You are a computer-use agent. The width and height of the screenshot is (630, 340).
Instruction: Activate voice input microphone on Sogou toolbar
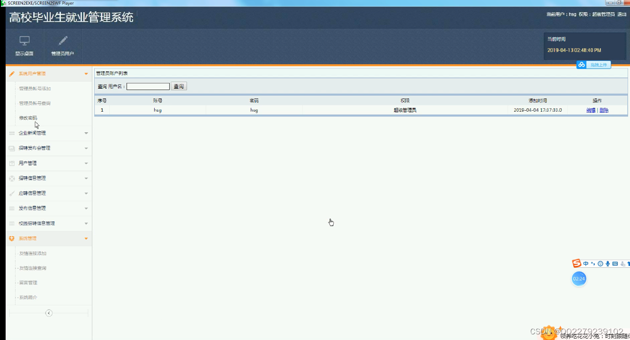tap(607, 264)
